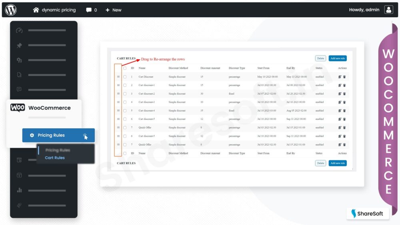The height and width of the screenshot is (225, 400).
Task: Edit the Cart discount-4 rule
Action: click(x=340, y=111)
